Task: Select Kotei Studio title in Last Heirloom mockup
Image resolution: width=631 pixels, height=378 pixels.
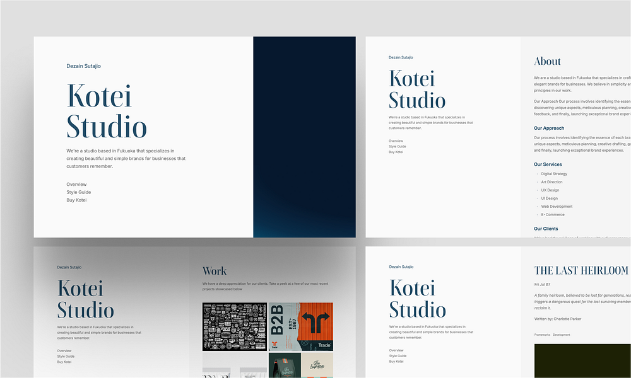Action: (x=417, y=299)
